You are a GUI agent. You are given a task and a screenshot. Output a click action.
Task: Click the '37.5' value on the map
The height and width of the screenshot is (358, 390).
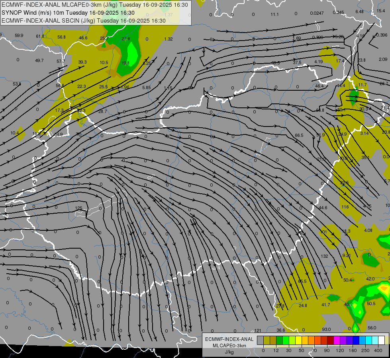[x=297, y=62]
